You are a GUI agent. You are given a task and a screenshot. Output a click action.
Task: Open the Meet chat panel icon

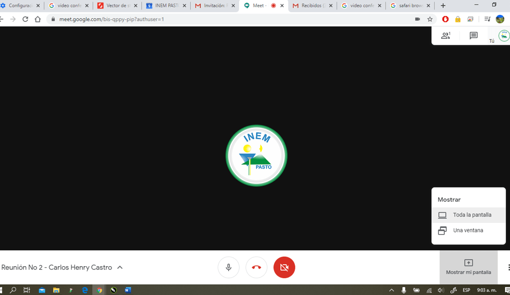tap(474, 35)
